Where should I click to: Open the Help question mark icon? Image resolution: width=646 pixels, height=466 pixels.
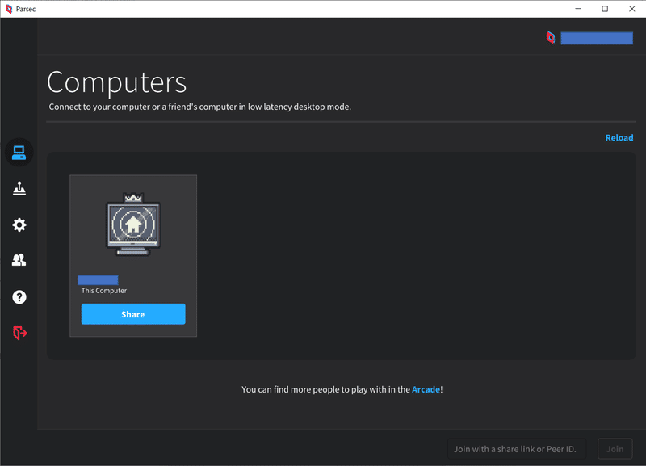pos(19,297)
